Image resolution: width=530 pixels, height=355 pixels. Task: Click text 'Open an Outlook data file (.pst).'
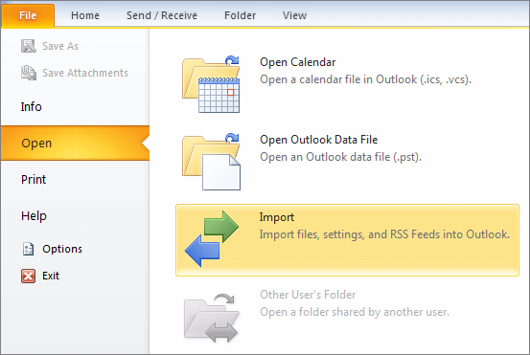click(341, 157)
